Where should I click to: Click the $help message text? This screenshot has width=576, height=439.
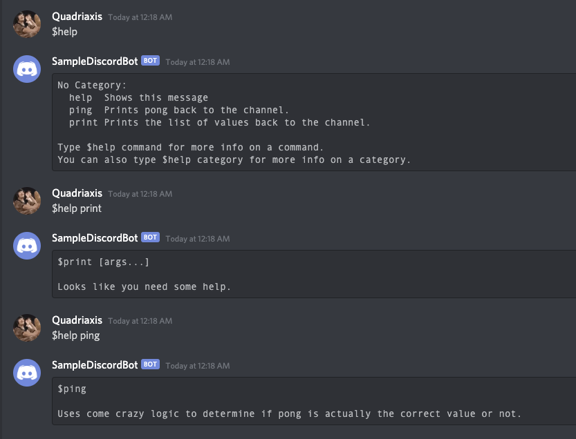[64, 32]
